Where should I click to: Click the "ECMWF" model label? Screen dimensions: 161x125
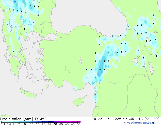click(x=41, y=119)
